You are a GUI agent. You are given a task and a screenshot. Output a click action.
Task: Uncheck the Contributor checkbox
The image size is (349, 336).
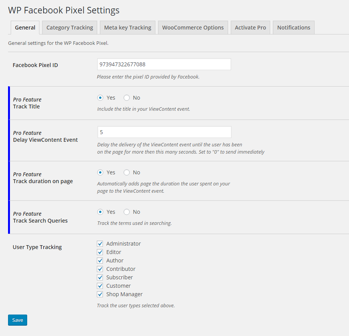[100, 269]
